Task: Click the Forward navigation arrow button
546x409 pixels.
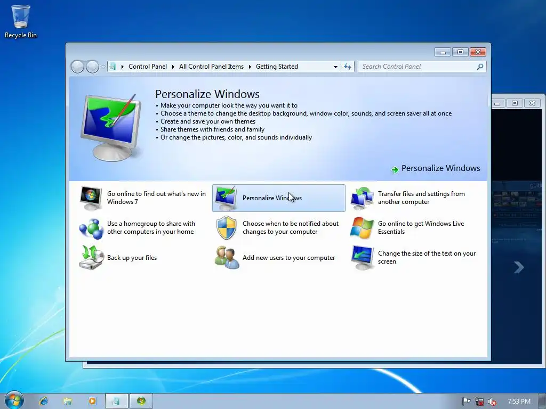Action: 92,67
